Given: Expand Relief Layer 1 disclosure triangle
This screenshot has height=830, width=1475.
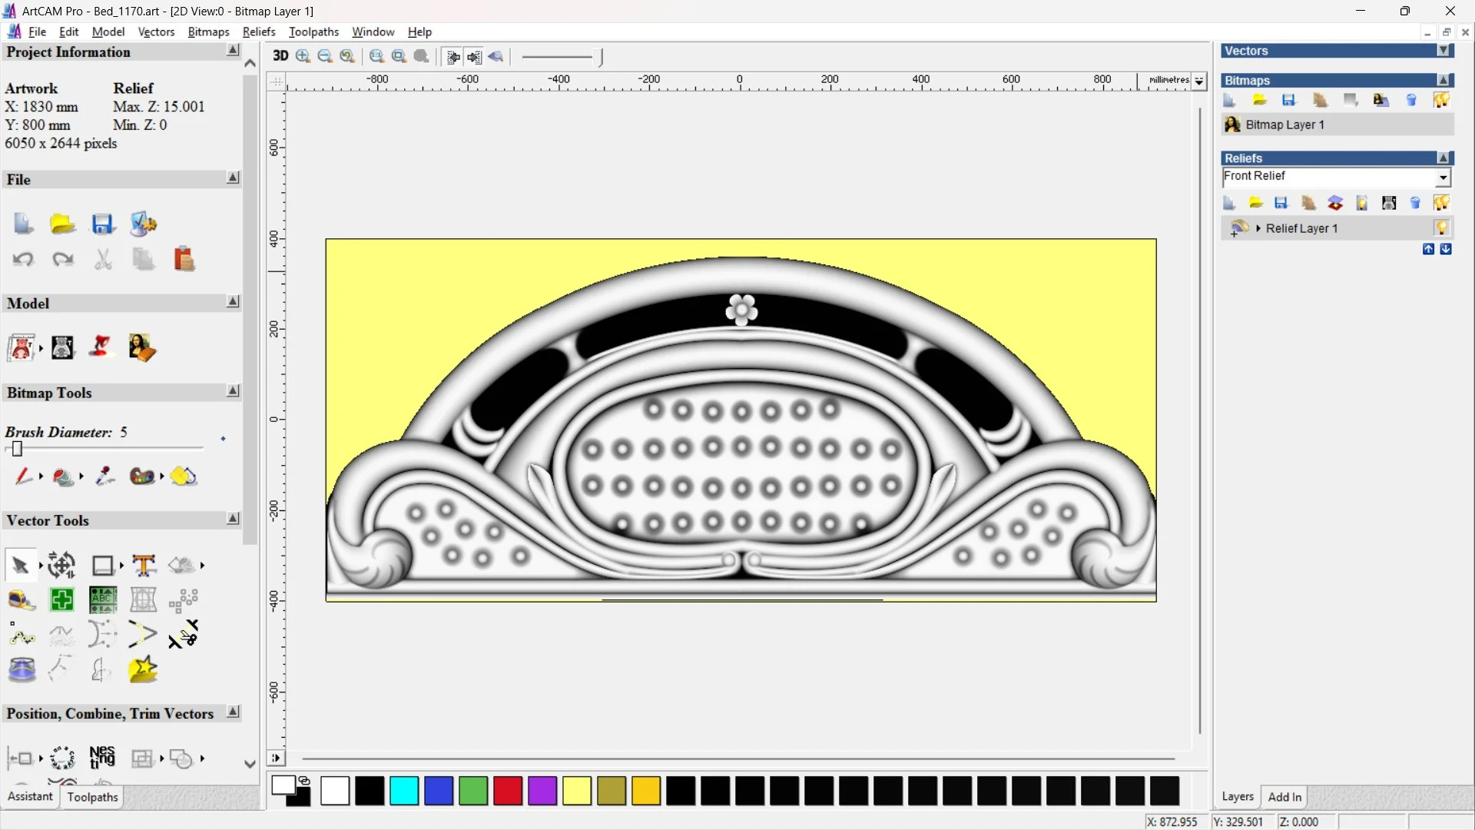Looking at the screenshot, I should [x=1258, y=228].
